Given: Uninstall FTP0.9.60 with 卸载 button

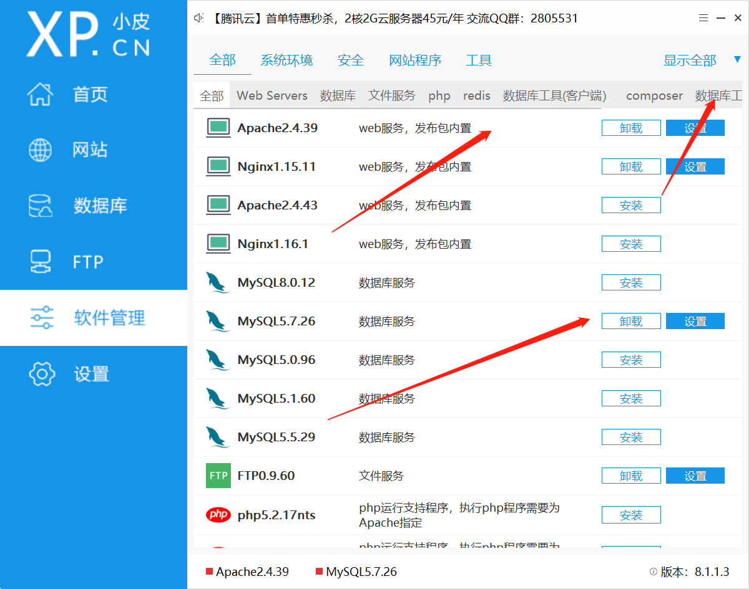Looking at the screenshot, I should coord(631,476).
